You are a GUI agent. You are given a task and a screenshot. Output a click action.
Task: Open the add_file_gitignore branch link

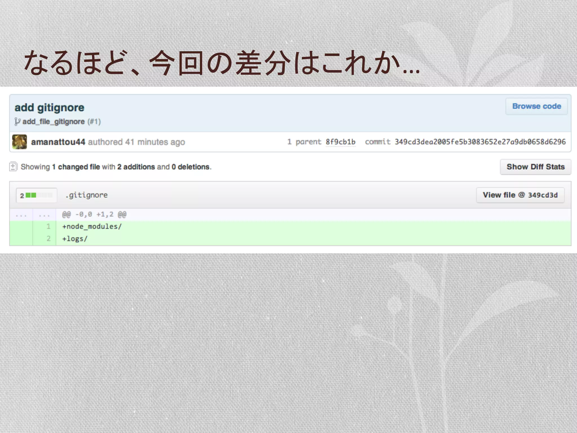tap(54, 121)
